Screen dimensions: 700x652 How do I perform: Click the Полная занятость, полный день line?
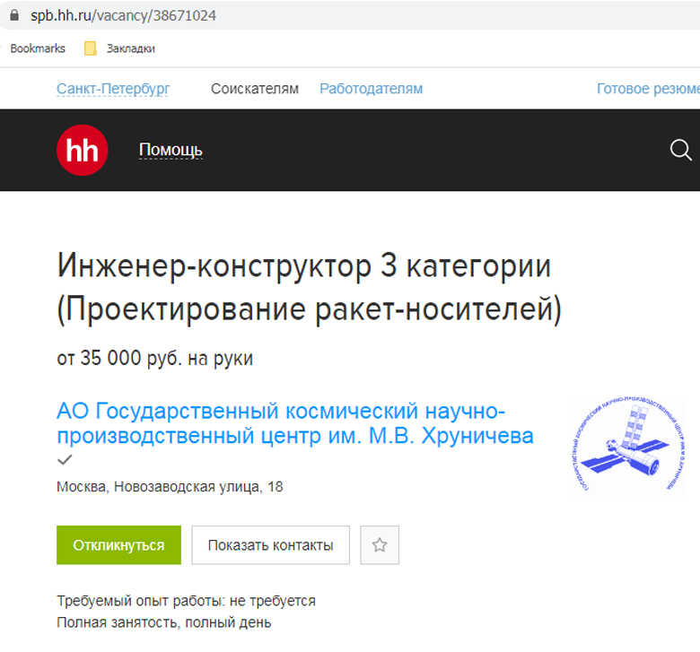point(164,622)
